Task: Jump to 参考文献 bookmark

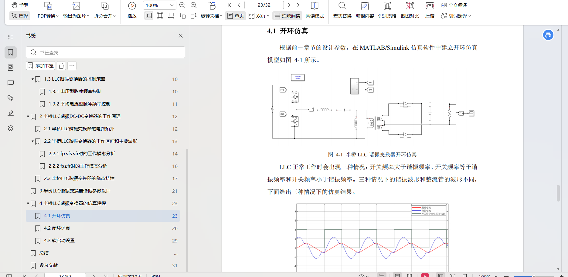Action: (x=49, y=265)
